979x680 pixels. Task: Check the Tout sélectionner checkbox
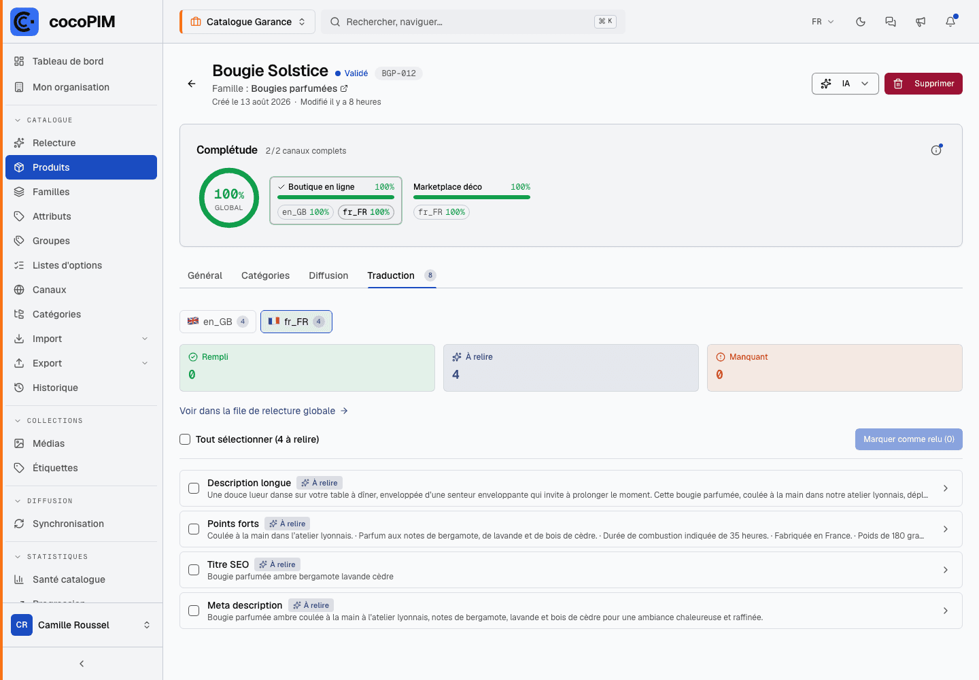(x=185, y=439)
